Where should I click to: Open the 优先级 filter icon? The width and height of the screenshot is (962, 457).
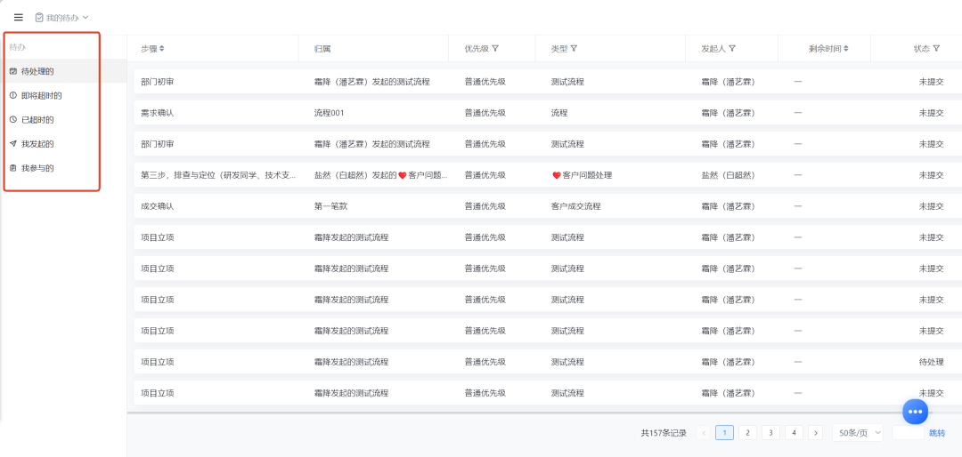[x=495, y=48]
